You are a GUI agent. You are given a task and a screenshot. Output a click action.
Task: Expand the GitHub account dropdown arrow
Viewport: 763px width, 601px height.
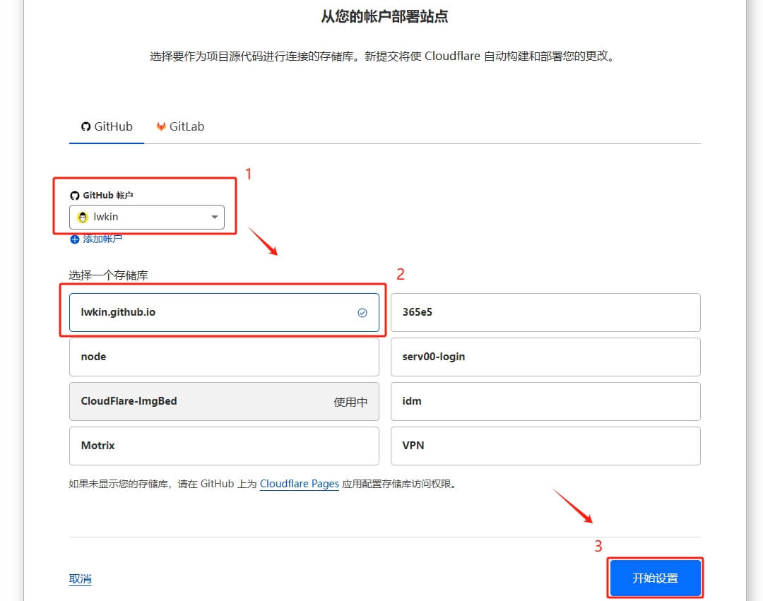[x=215, y=218]
